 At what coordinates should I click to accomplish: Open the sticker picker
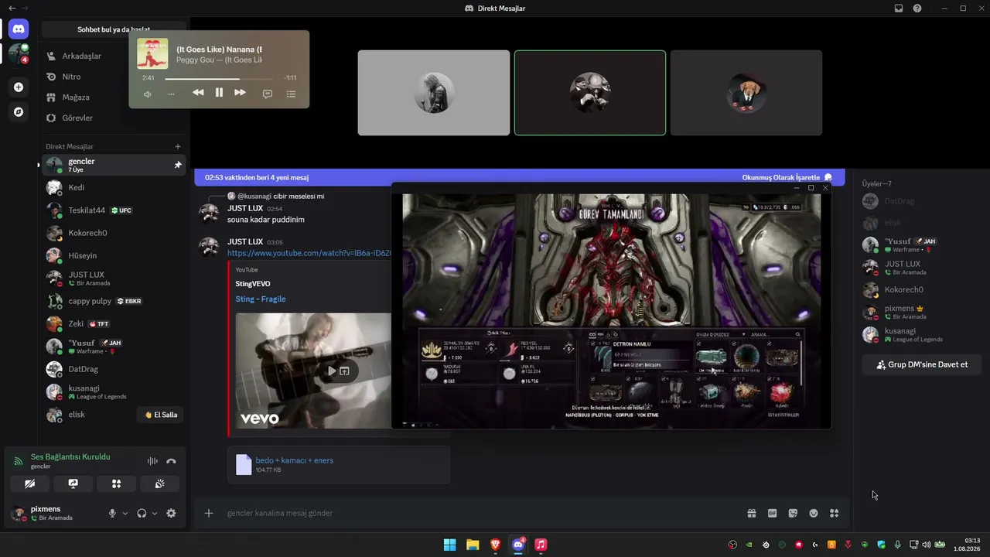793,513
